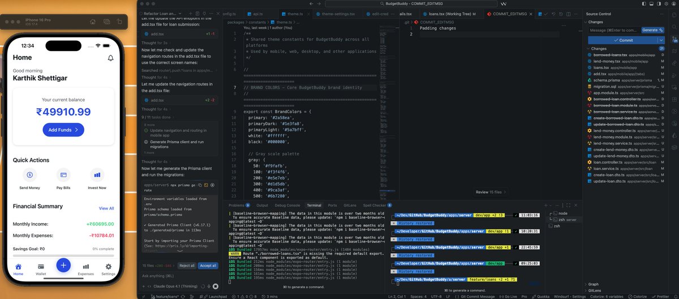Open the Output panel tab

[x=262, y=205]
